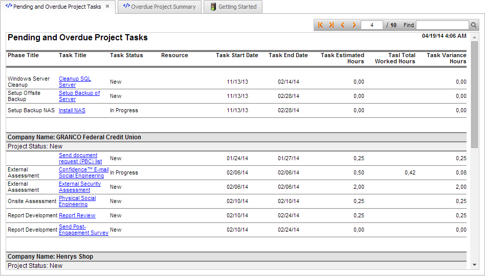This screenshot has width=485, height=276.
Task: Close the Pending and Overdue Project Tasks tab
Action: (107, 7)
